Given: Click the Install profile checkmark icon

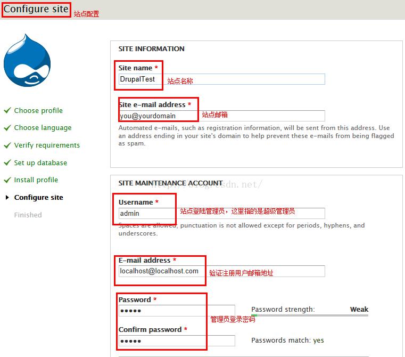Looking at the screenshot, I should coord(7,180).
